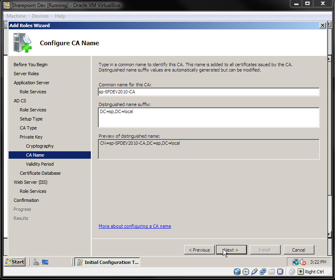
Task: Click VirtualBox virtualization (V chip) icon
Action: 280,272
